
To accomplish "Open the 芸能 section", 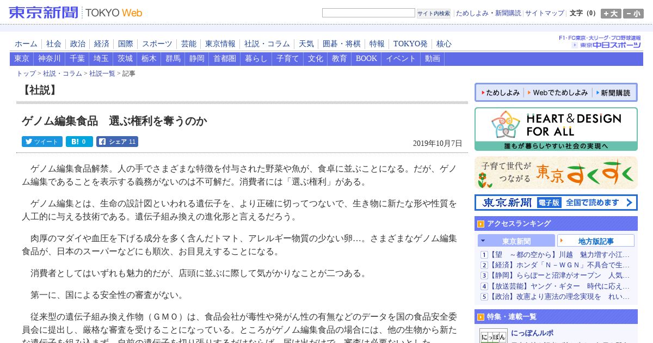I will coord(189,44).
